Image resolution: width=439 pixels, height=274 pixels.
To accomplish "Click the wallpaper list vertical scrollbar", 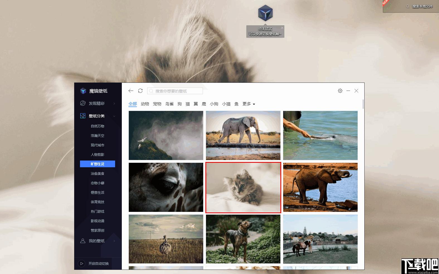I will click(x=363, y=104).
